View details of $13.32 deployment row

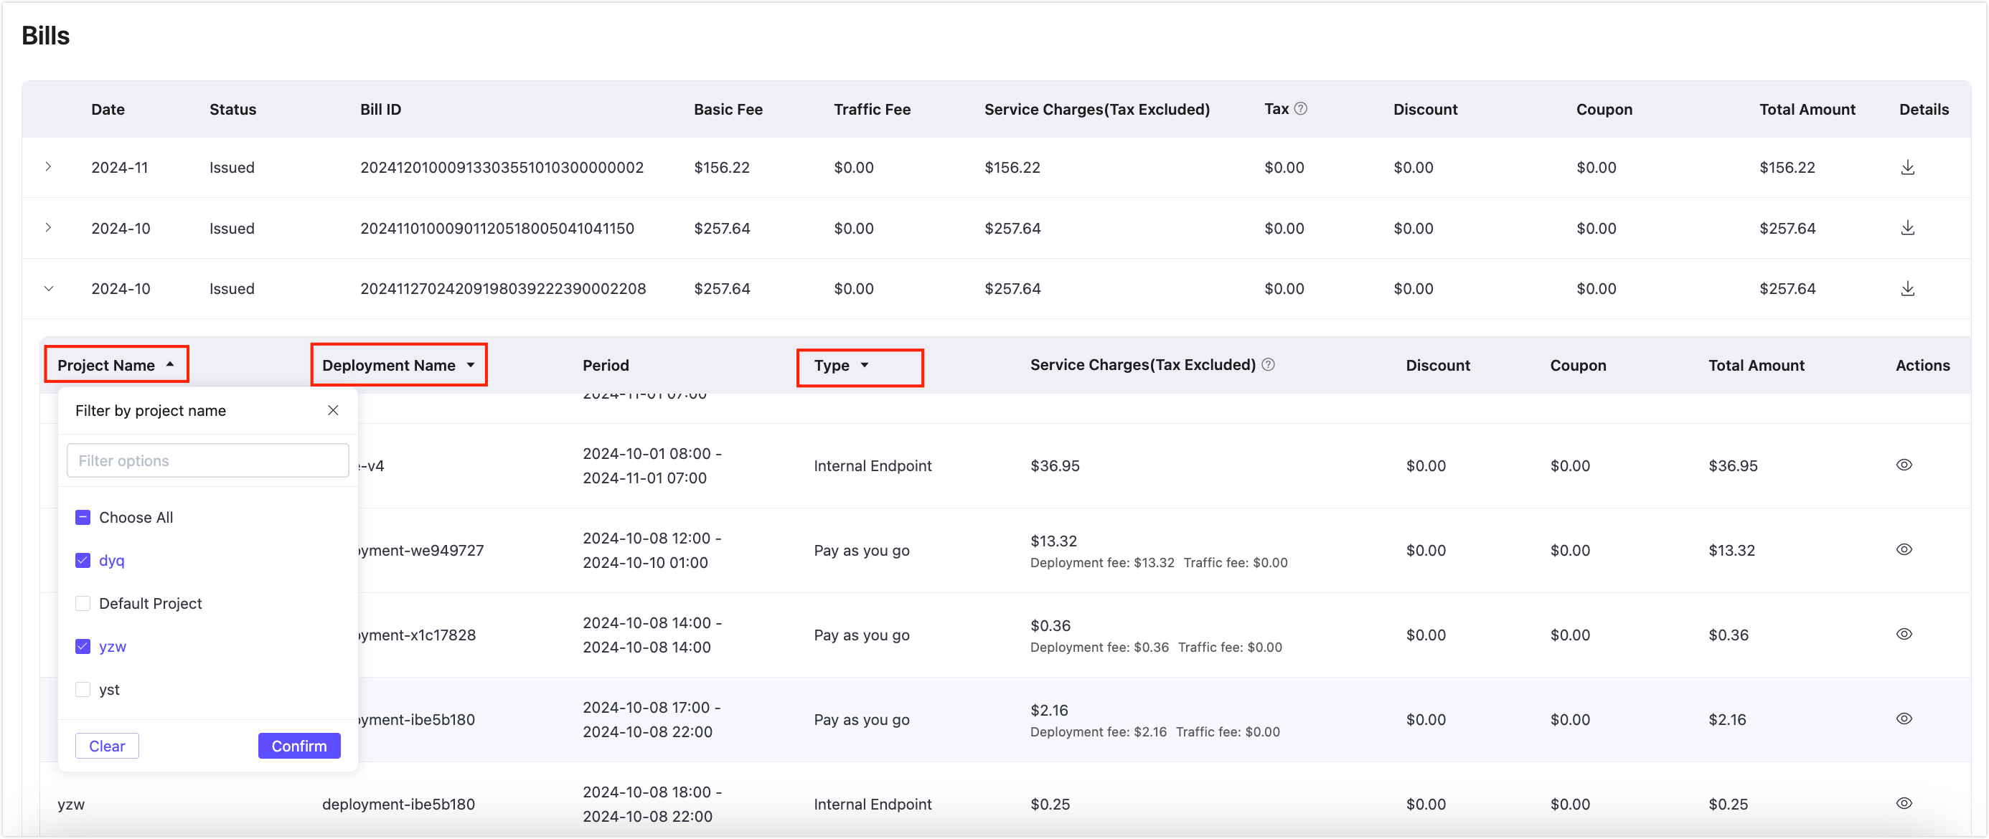pos(1904,549)
